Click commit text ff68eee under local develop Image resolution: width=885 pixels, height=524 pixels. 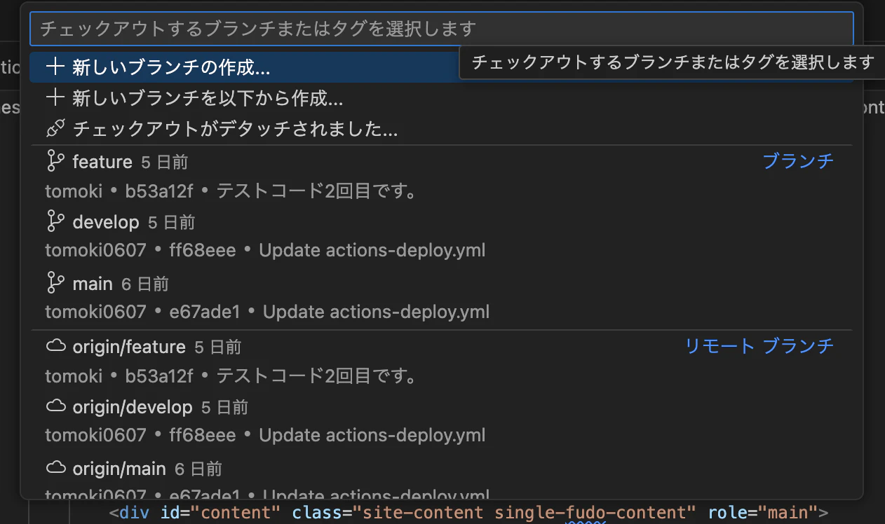point(203,251)
